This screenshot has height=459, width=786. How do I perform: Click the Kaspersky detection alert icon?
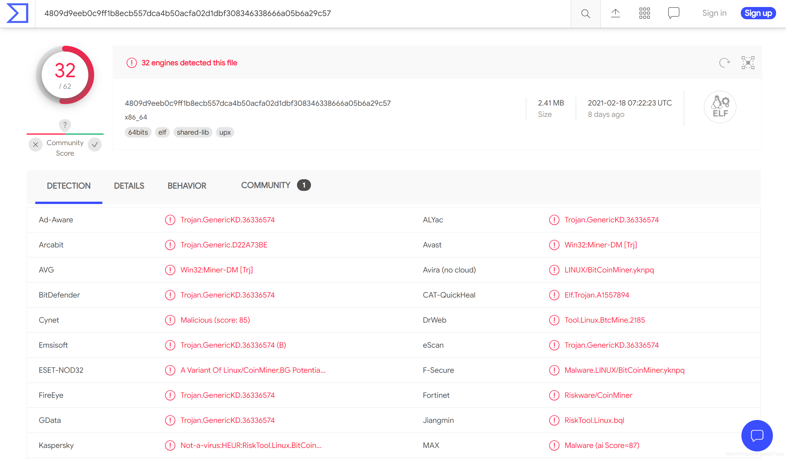(170, 445)
